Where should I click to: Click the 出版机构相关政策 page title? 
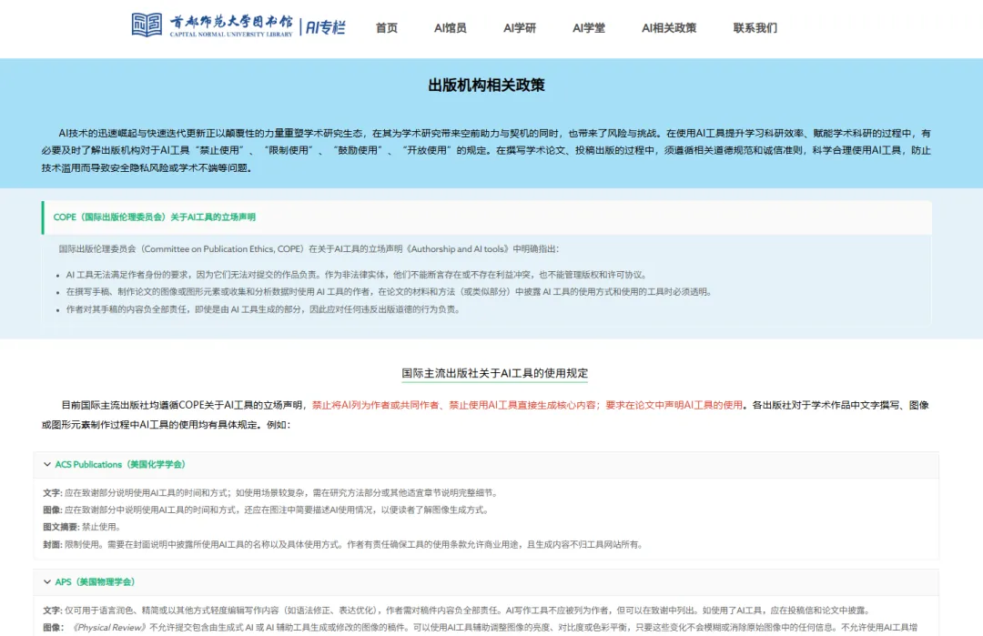tap(486, 86)
